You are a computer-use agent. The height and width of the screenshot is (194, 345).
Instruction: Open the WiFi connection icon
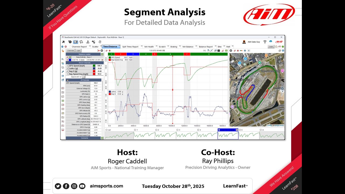point(265,42)
